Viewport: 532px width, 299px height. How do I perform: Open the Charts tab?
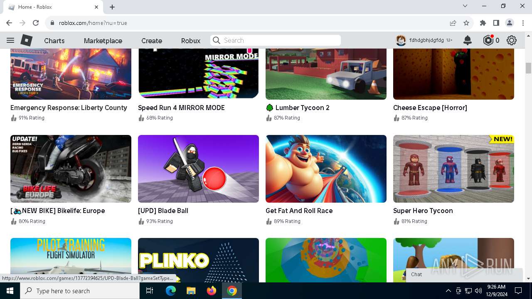tap(54, 41)
